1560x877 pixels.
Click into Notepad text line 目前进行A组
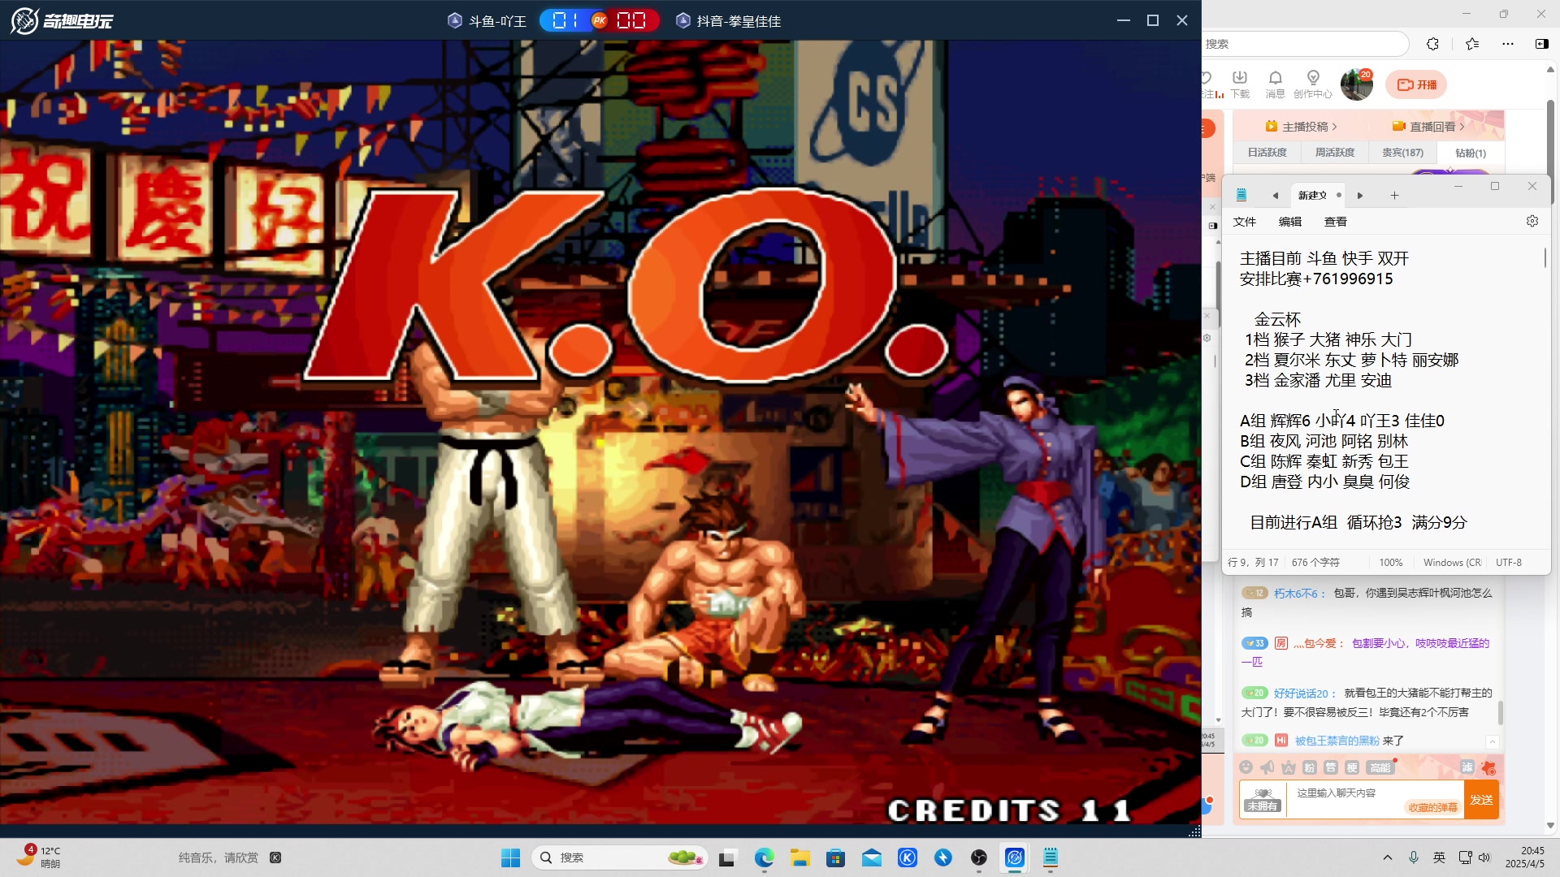pos(1358,522)
